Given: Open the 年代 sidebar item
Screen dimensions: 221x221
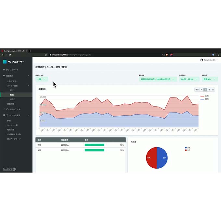Looking at the screenshot, I should (12, 90).
